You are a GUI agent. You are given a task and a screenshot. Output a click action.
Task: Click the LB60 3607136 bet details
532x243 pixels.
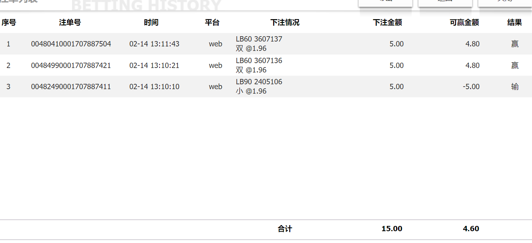(259, 61)
